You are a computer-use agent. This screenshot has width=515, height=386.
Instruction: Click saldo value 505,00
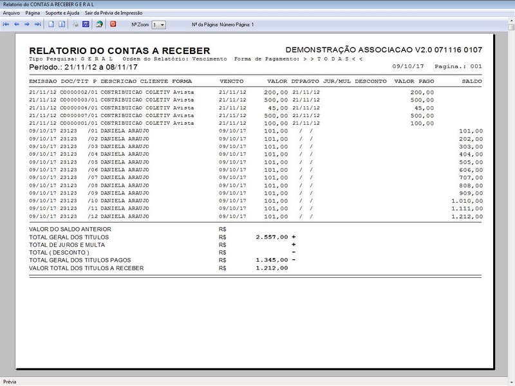[471, 162]
